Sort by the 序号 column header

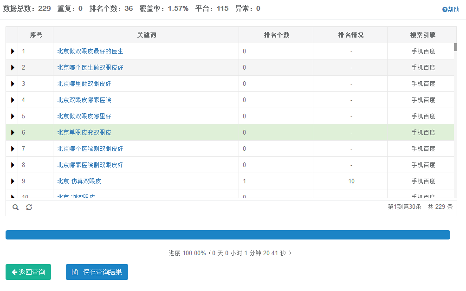coord(36,35)
